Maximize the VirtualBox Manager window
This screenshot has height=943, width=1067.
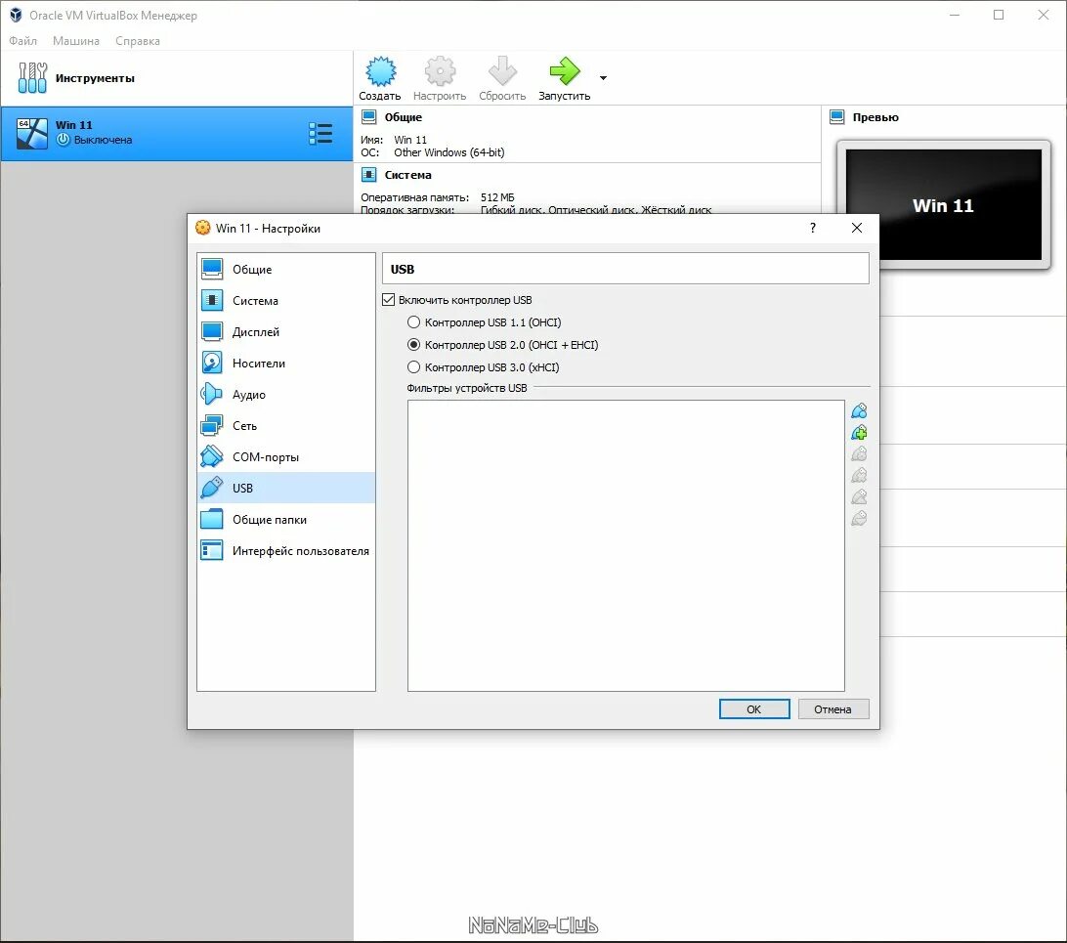click(999, 15)
